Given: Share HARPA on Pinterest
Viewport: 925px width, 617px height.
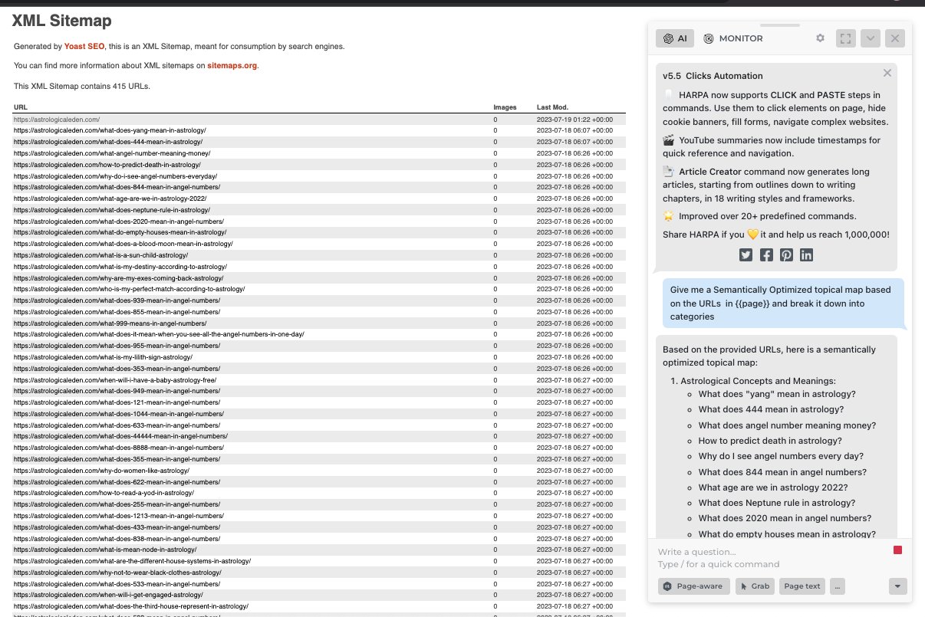Looking at the screenshot, I should point(786,254).
